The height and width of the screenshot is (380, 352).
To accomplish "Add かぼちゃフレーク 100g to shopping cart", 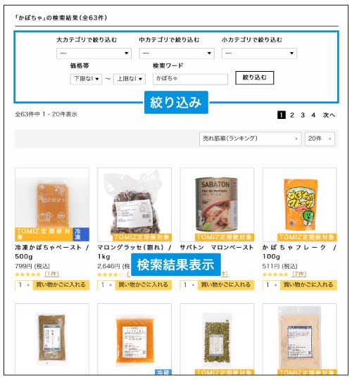I will pyautogui.click(x=308, y=285).
